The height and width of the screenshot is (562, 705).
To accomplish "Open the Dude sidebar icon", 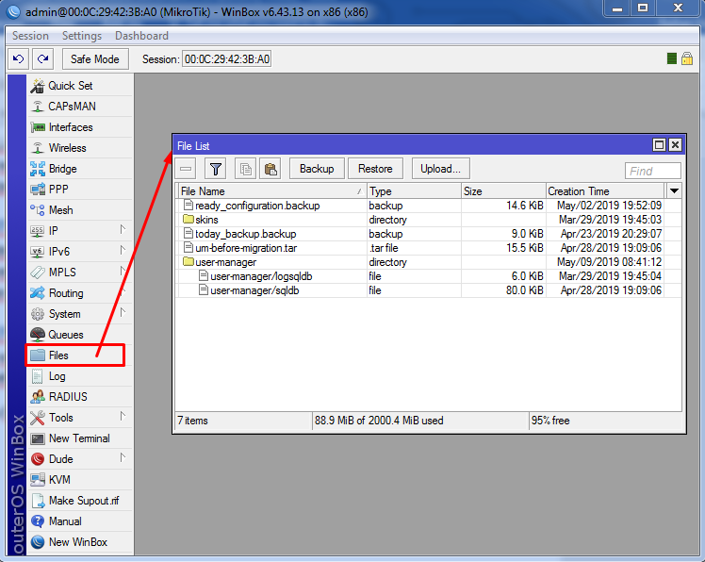I will point(38,459).
